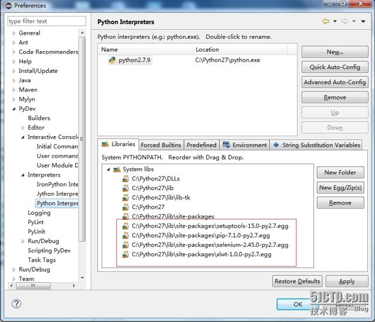Screen dimensions: 375x322
Task: Click the back navigation arrow icon
Action: pos(326,22)
